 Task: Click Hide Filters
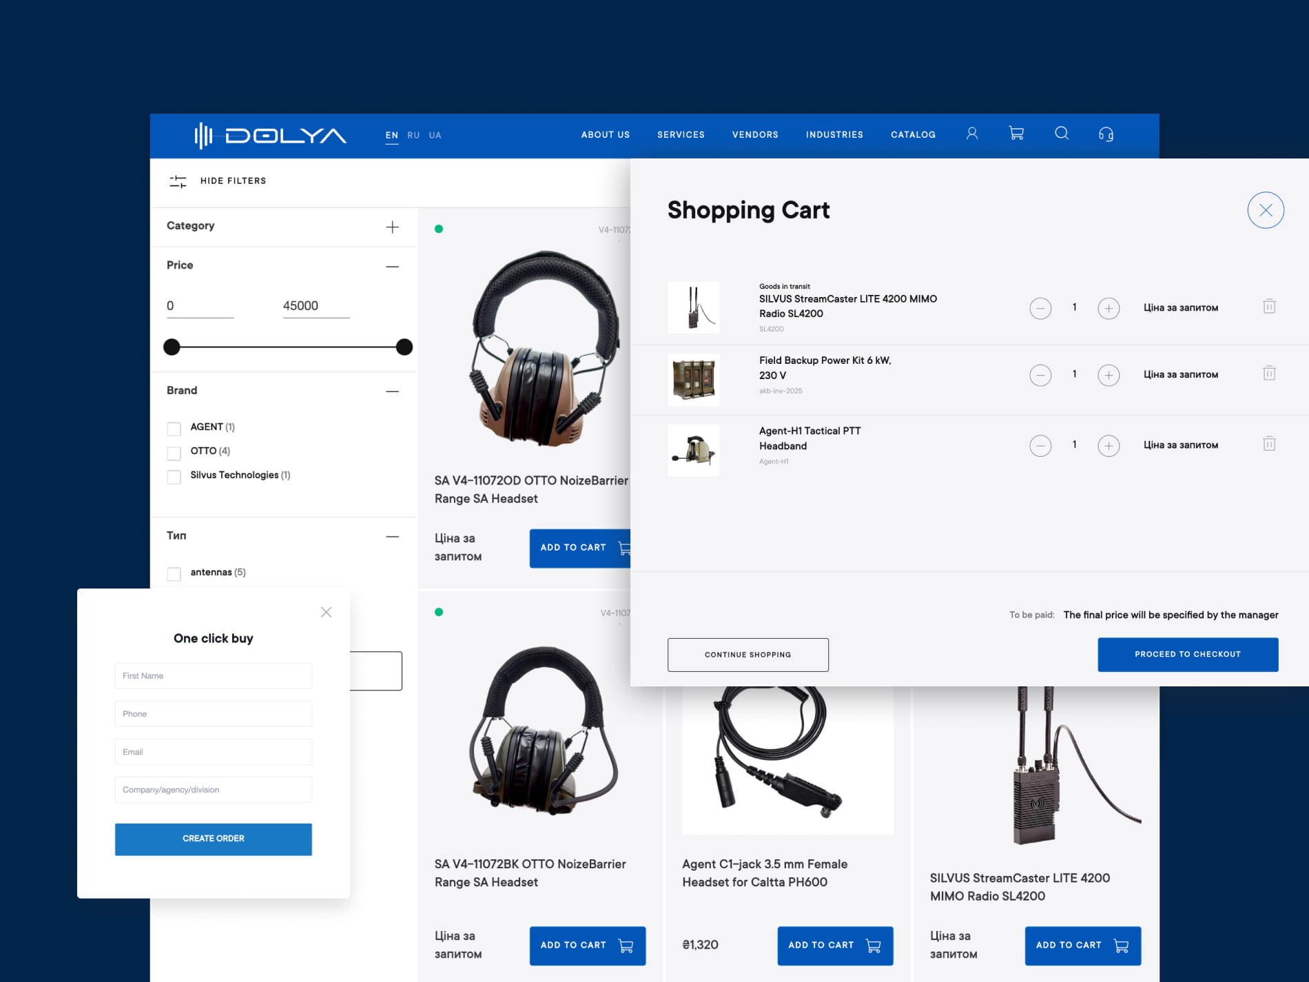233,181
